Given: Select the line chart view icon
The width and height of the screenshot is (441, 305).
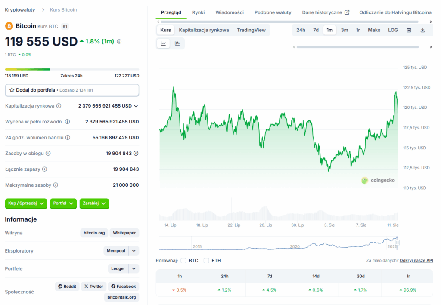Looking at the screenshot, I should coord(163,43).
